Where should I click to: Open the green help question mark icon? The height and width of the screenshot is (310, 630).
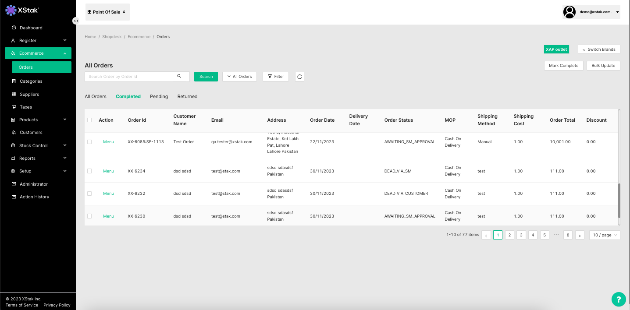coord(618,299)
